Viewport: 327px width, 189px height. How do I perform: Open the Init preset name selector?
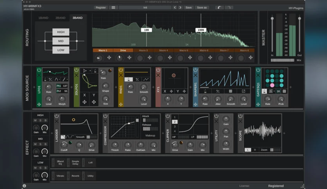(x=145, y=7)
